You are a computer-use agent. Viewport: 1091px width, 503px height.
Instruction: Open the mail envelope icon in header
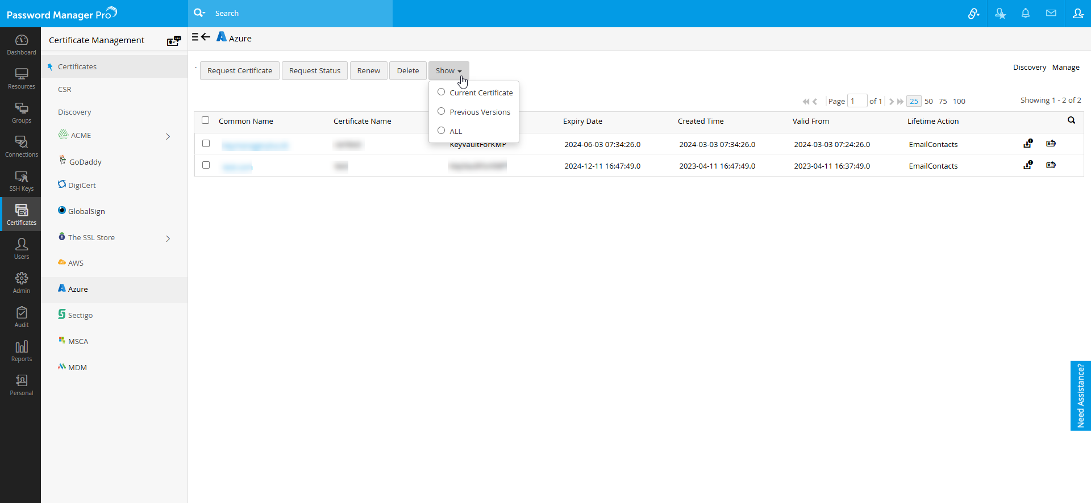click(1051, 13)
